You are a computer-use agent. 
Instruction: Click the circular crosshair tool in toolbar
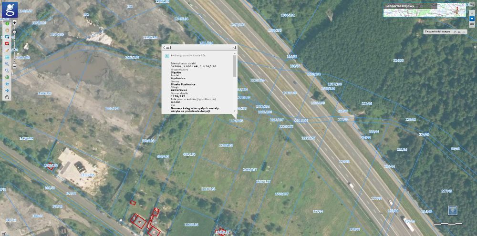point(7,97)
